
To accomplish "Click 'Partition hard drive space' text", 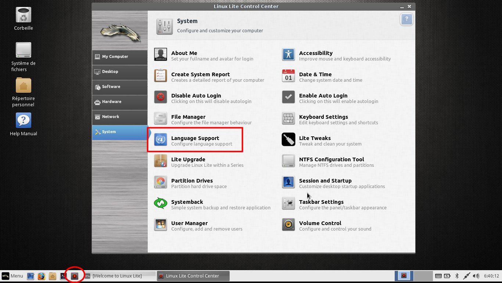I will point(199,187).
